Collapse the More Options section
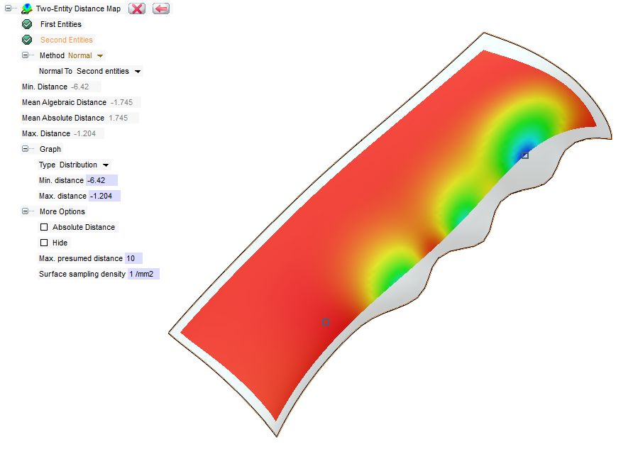 [26, 211]
